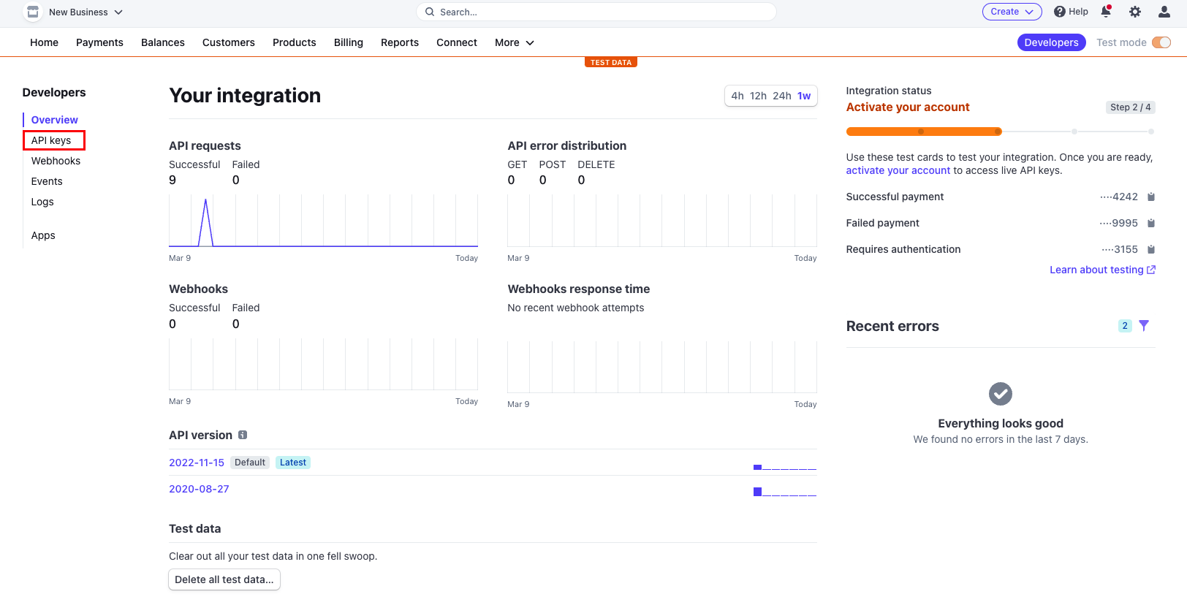Viewport: 1187px width, 597px height.
Task: Select the 24h time range
Action: click(x=781, y=96)
